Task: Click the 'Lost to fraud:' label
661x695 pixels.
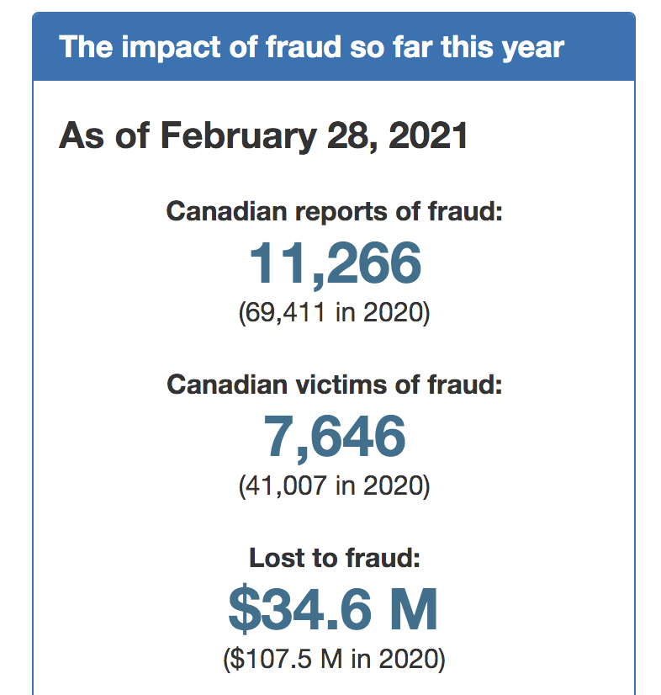Action: point(335,558)
